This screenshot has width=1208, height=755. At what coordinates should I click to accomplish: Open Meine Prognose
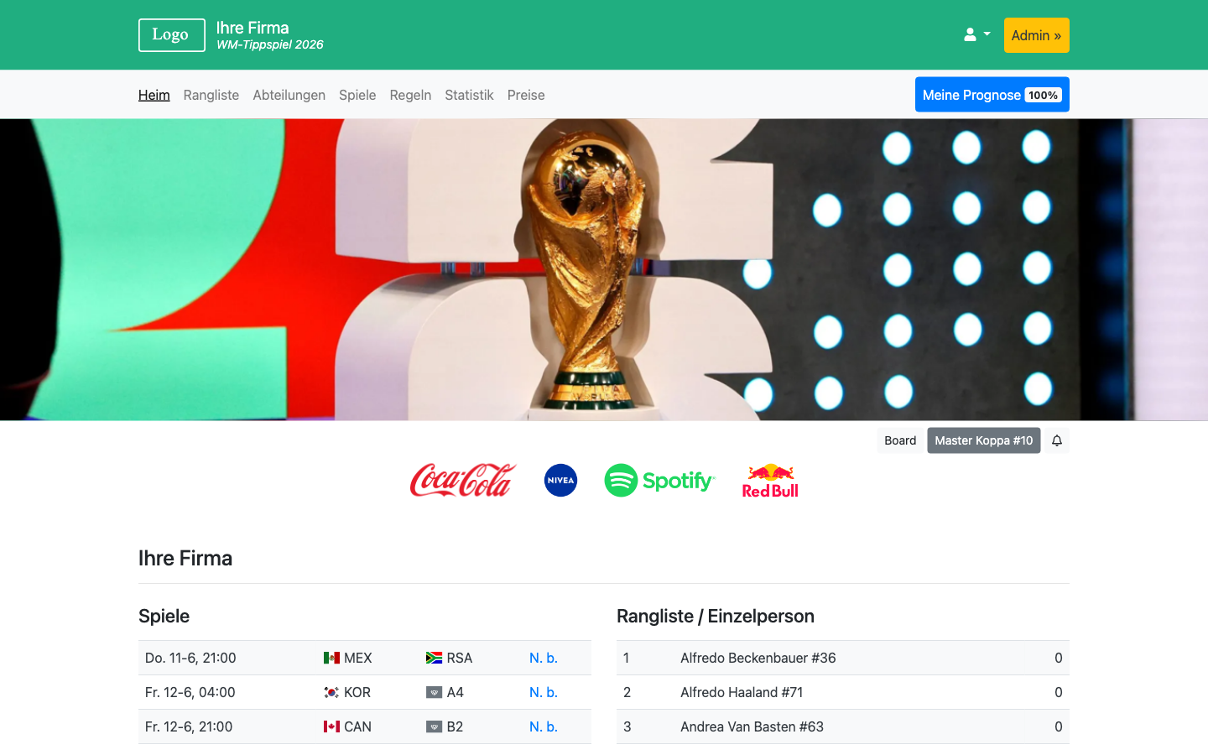coord(971,95)
